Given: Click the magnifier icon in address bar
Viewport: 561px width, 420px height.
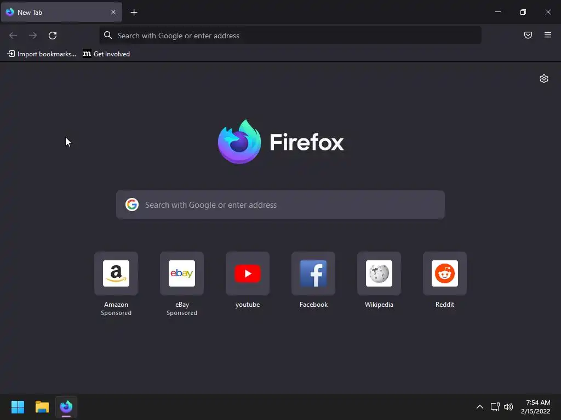Looking at the screenshot, I should click(x=108, y=35).
